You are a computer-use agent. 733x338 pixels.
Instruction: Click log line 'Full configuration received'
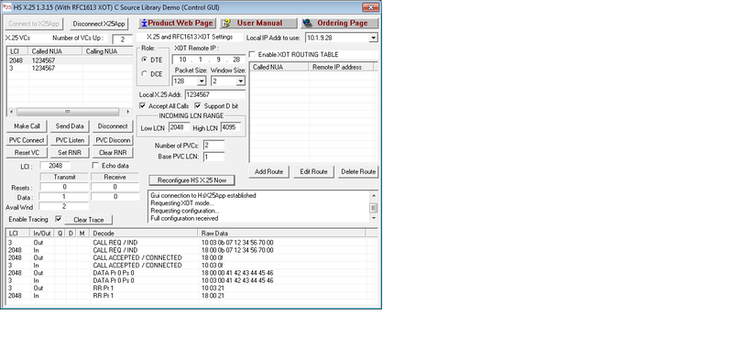pos(184,218)
